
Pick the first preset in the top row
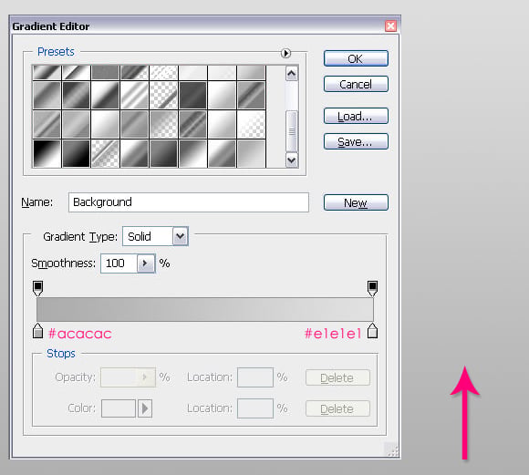coord(47,73)
